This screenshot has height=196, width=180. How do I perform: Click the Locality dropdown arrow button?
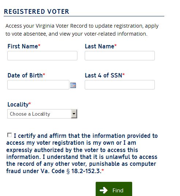pyautogui.click(x=74, y=114)
